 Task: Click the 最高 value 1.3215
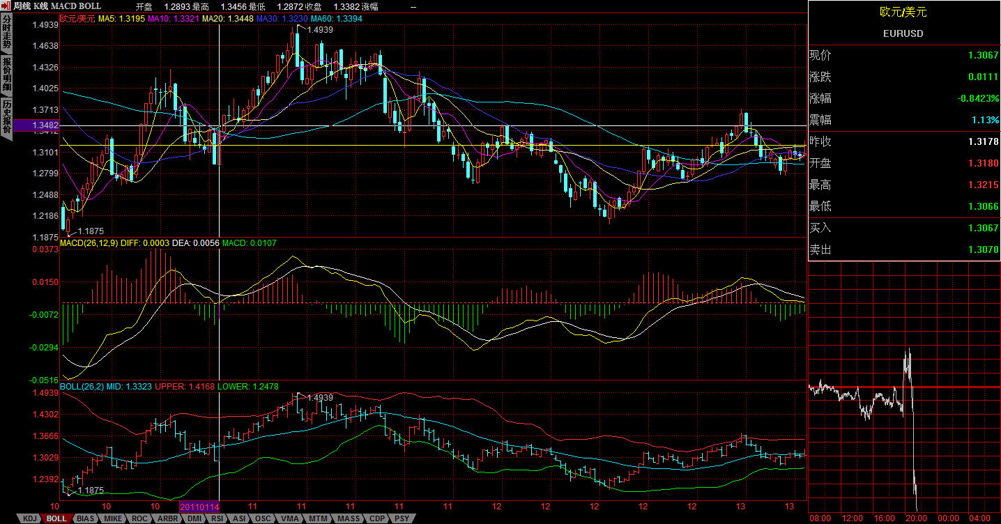pyautogui.click(x=984, y=185)
